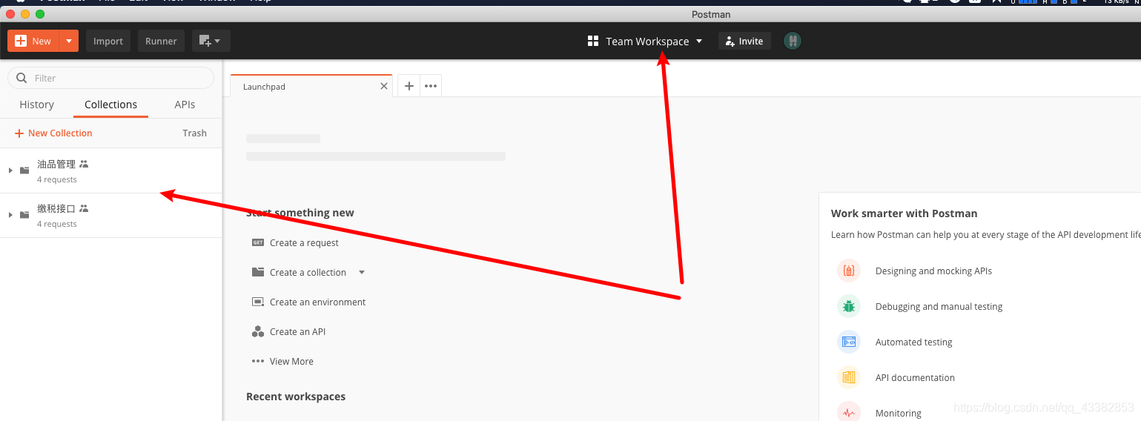Click the plus icon beside New Collection
Image resolution: width=1141 pixels, height=421 pixels.
(19, 133)
